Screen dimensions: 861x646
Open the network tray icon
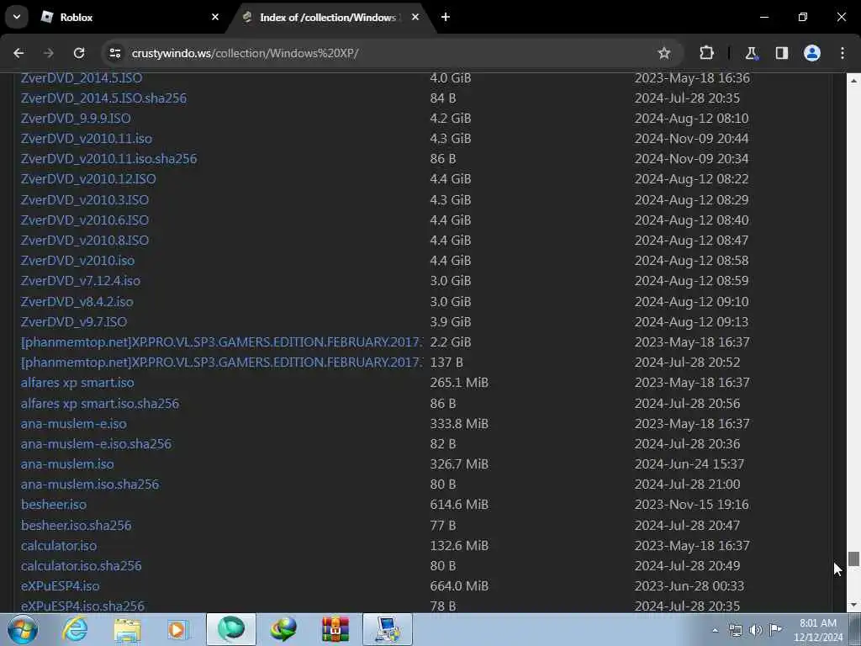pyautogui.click(x=735, y=630)
